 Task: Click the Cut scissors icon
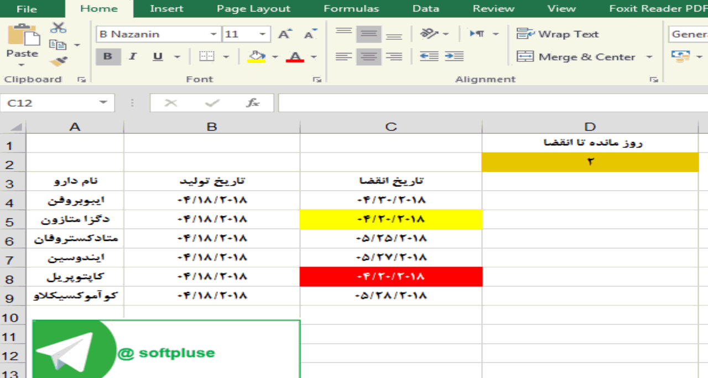58,28
